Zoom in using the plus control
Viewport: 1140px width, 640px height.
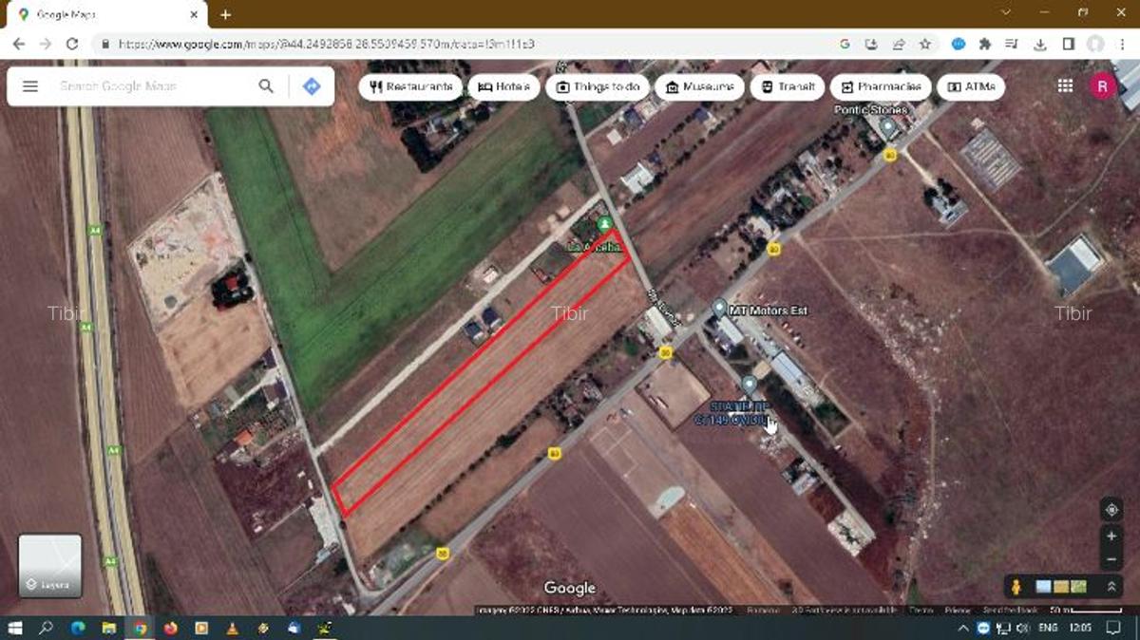[1111, 535]
